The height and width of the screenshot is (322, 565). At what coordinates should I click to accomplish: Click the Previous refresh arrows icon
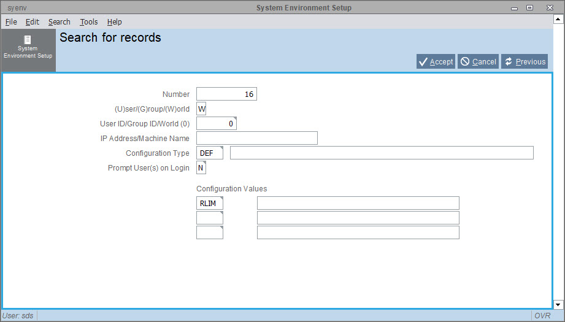coord(509,61)
